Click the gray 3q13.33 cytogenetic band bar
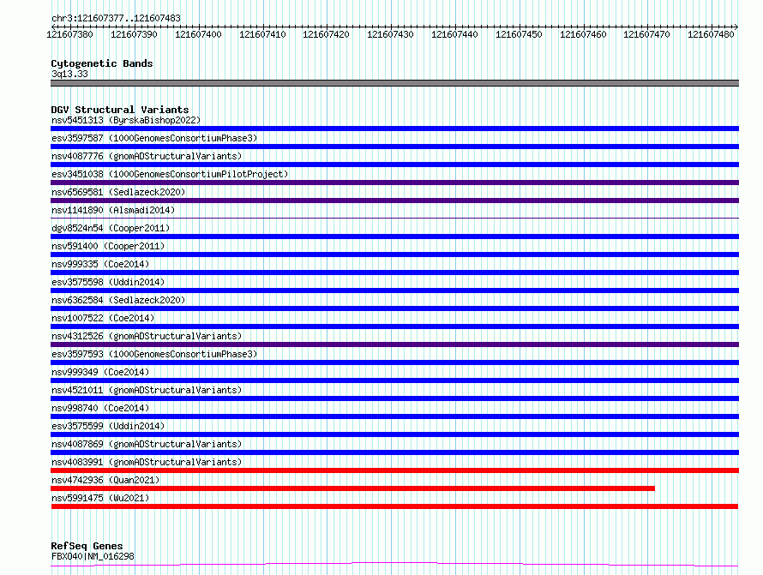The image size is (763, 575). coord(394,83)
